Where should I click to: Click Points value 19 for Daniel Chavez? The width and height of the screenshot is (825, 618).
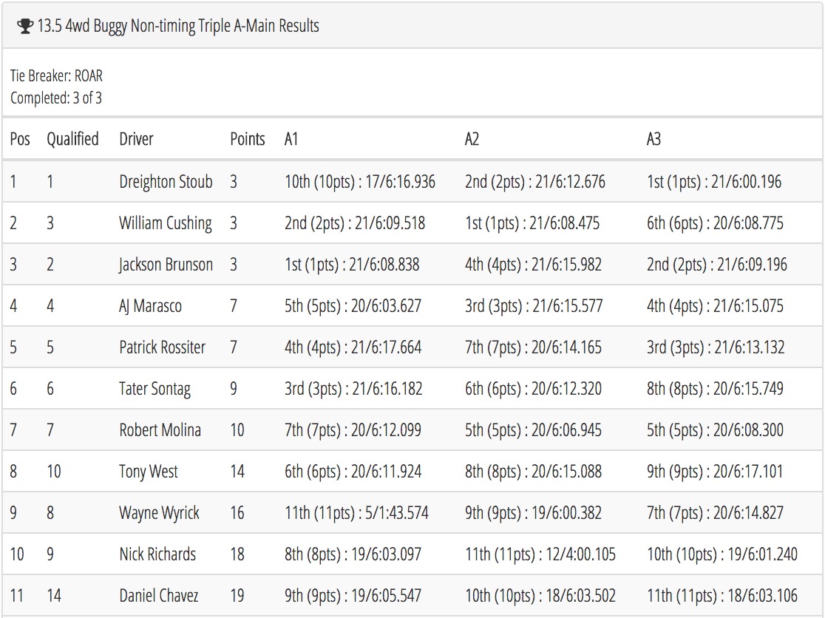click(237, 595)
